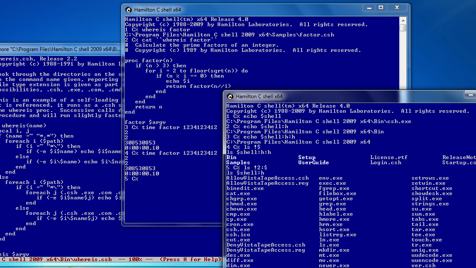Click the '5 C%' prompt in back shell window
The width and height of the screenshot is (476, 268).
[132, 179]
